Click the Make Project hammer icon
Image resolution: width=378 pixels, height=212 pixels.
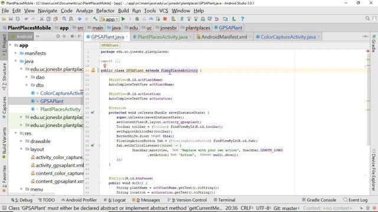tap(95, 19)
